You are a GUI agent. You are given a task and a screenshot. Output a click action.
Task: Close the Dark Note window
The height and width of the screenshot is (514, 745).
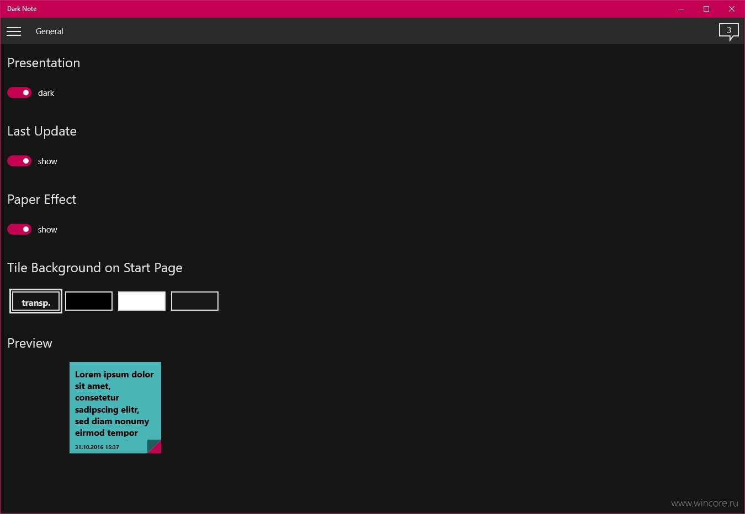point(732,9)
